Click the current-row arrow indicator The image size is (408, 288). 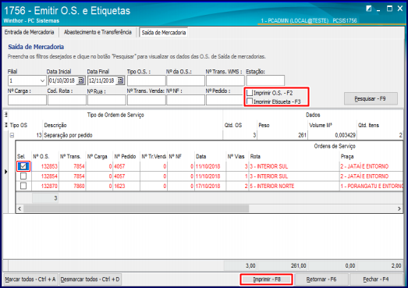pyautogui.click(x=5, y=172)
